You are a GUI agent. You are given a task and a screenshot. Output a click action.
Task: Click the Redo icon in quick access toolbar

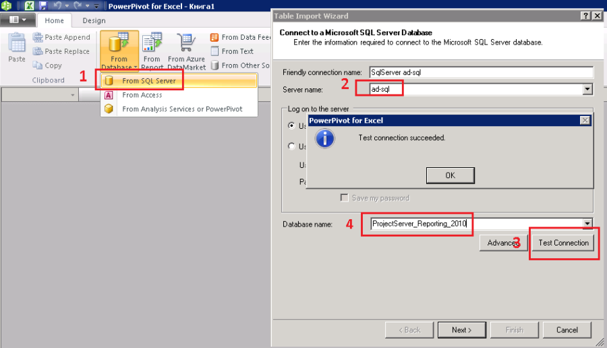click(x=78, y=6)
